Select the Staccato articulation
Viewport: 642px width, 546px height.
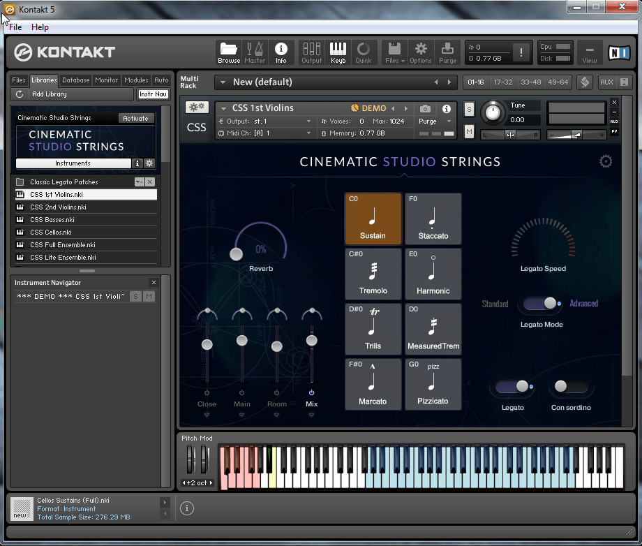(433, 219)
